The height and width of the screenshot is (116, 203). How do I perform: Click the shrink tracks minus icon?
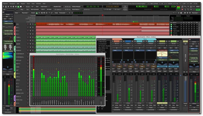[179, 13]
